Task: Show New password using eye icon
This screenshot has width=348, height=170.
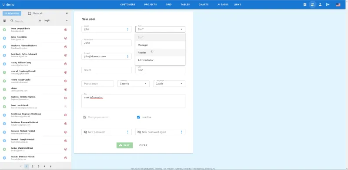Action: [x=85, y=132]
